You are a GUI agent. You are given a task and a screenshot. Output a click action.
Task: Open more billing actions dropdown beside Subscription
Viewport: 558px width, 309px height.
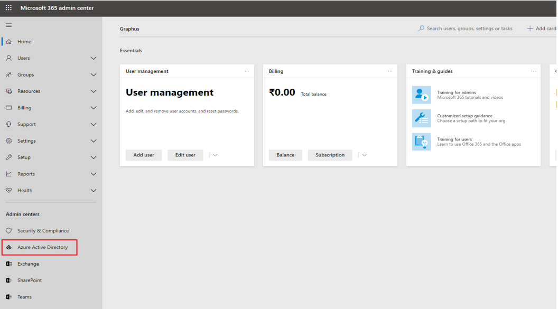point(364,155)
